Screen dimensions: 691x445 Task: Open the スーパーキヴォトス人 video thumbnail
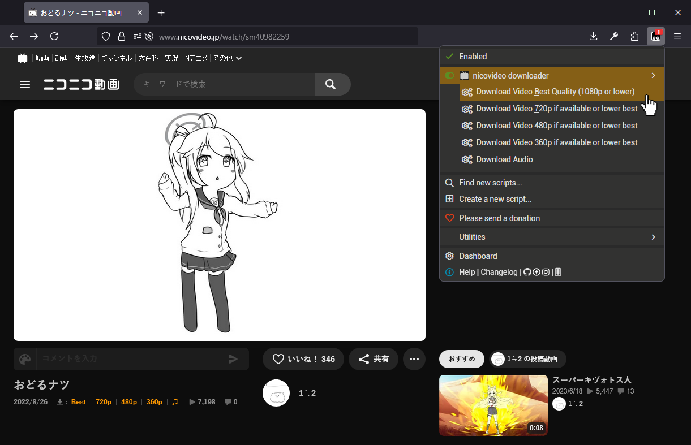tap(493, 405)
